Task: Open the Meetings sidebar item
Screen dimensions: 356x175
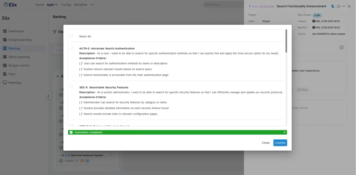Action: coord(15,83)
